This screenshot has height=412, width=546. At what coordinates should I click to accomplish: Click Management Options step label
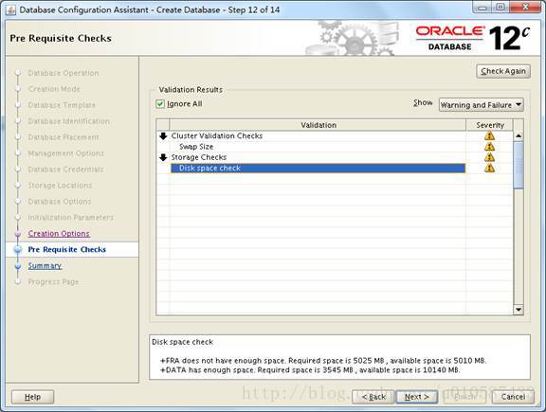pos(65,153)
